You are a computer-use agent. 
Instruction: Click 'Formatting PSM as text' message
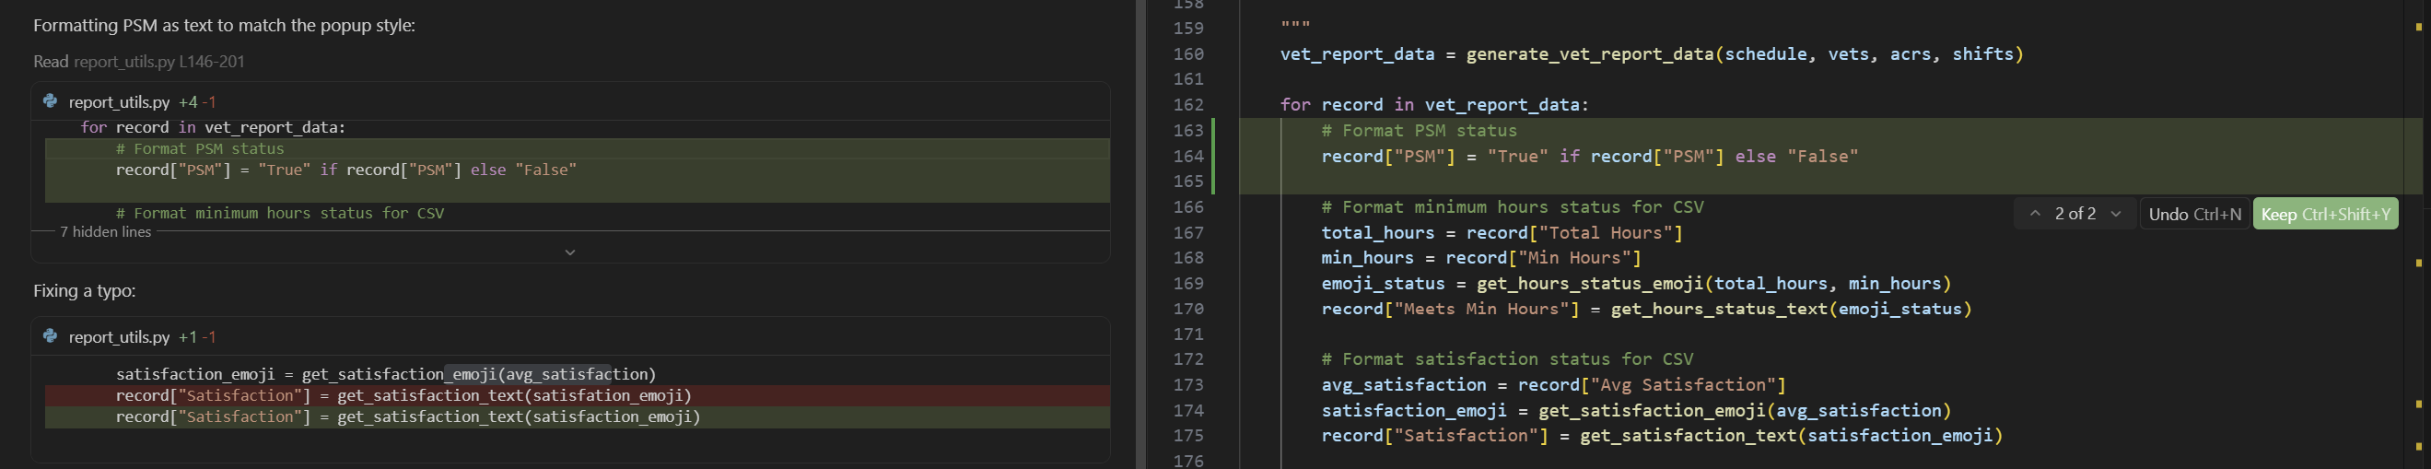(x=224, y=26)
